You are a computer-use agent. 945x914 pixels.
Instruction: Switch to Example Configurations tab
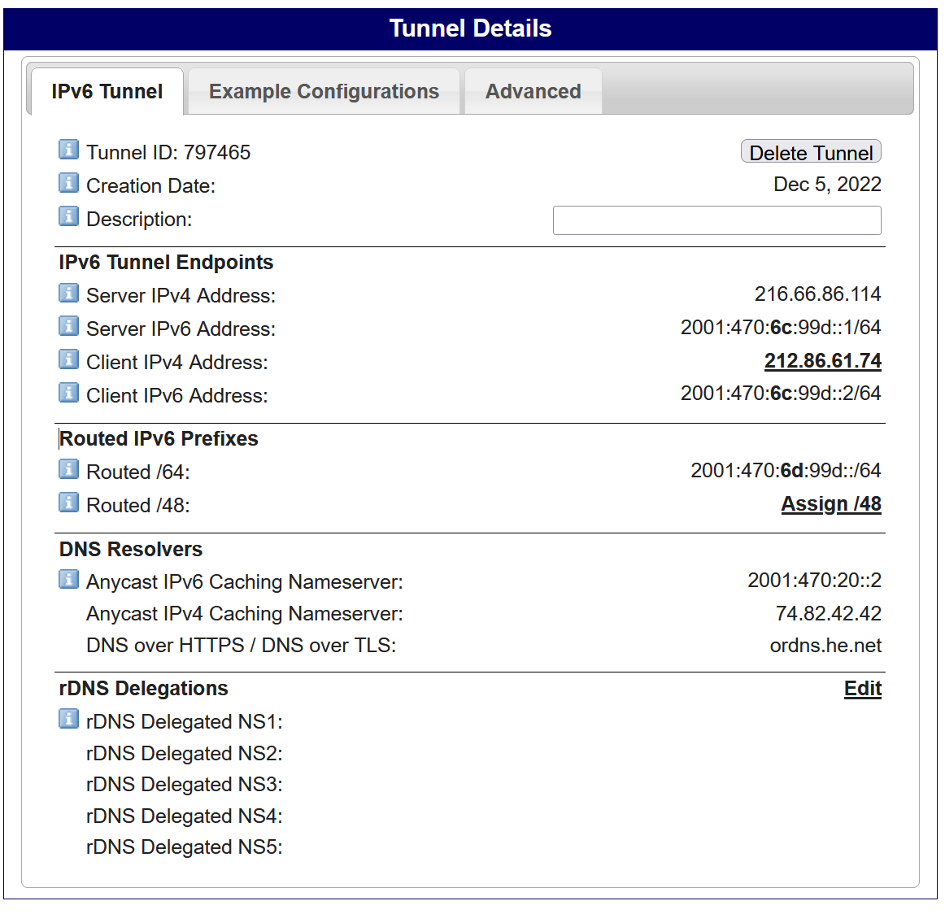[x=324, y=92]
